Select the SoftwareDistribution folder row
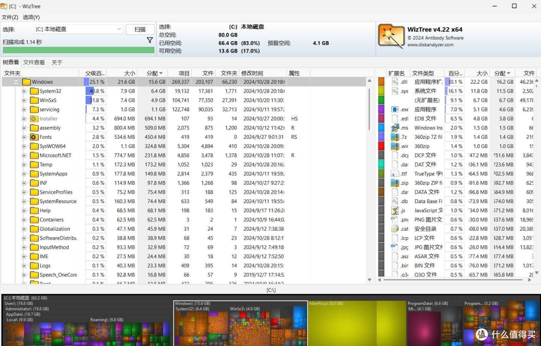 [x=183, y=238]
